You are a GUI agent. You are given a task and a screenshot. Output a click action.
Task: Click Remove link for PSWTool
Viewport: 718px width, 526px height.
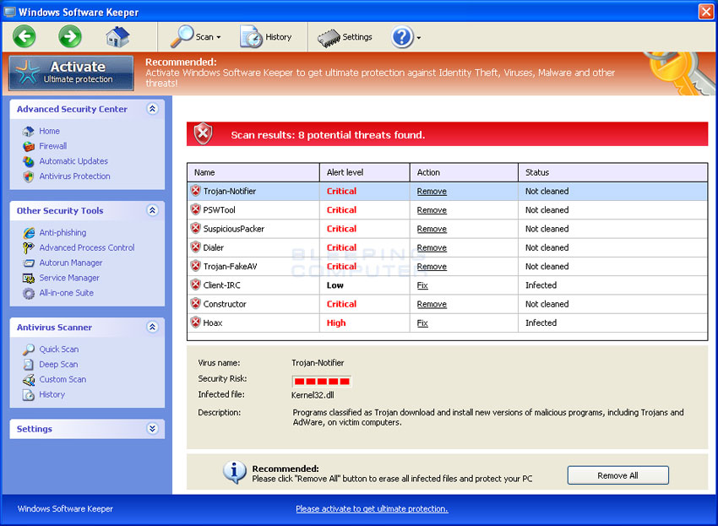coord(432,210)
